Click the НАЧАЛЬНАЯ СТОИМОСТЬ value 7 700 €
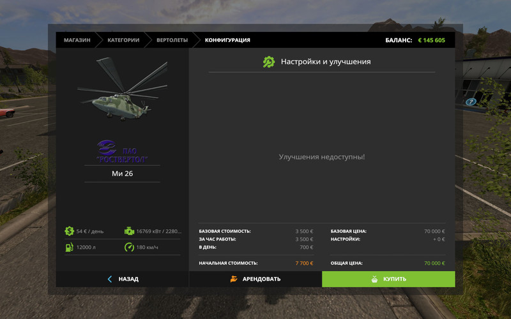511x319 pixels. coord(304,263)
